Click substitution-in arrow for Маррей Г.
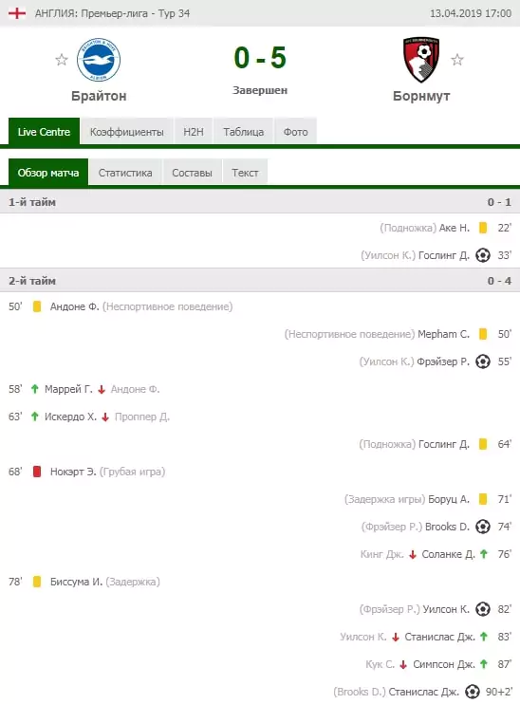This screenshot has width=520, height=704. pos(35,389)
